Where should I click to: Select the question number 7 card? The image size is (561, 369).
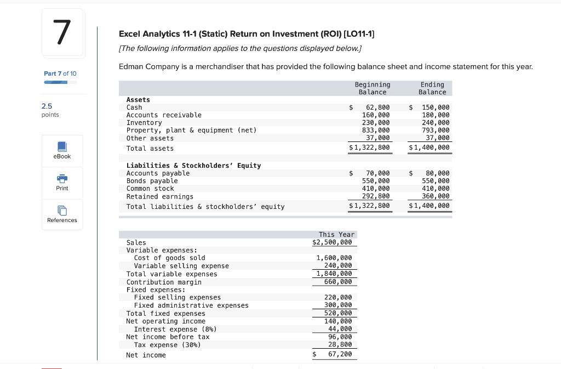[x=62, y=33]
